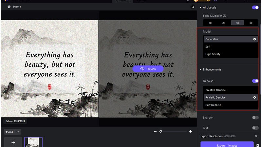262x147 pixels.
Task: Show info about Scale Multiplier
Action: pos(224,16)
